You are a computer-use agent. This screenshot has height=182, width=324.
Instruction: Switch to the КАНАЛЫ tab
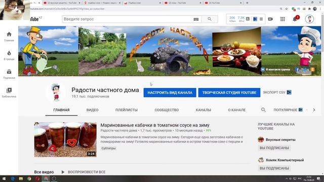[204, 110]
